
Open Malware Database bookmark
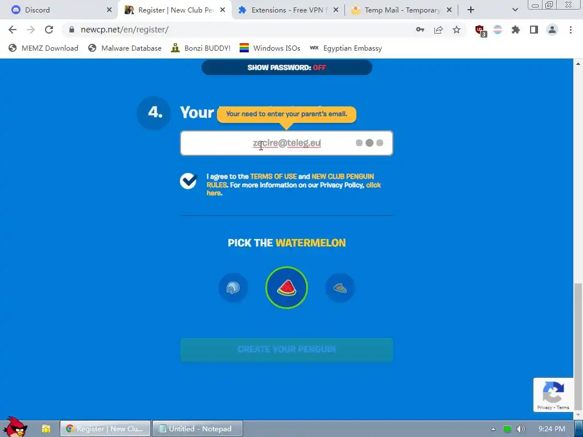[125, 48]
